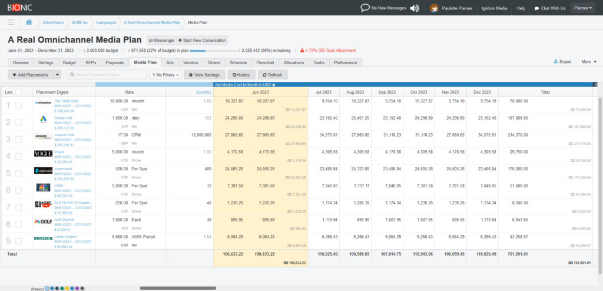The image size is (603, 291).
Task: Switch to the Flowchart tab
Action: pos(266,62)
